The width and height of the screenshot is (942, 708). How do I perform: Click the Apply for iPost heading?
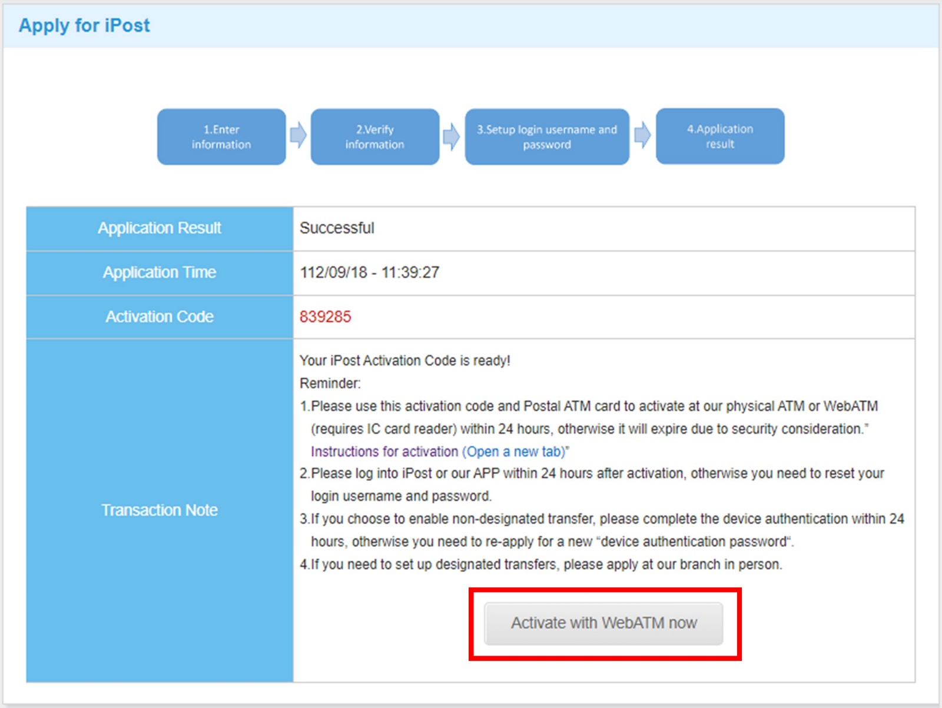[84, 25]
